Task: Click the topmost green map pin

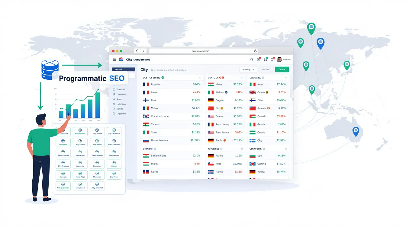Action: 311,29
